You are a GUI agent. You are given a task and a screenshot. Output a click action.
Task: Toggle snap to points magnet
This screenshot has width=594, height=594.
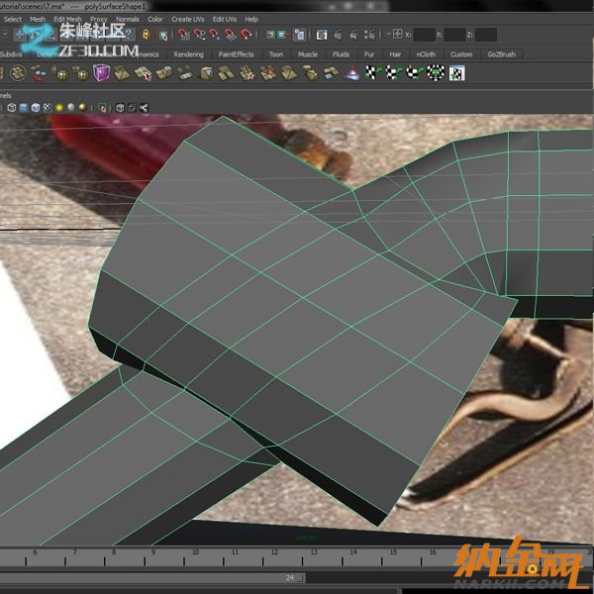coord(215,35)
